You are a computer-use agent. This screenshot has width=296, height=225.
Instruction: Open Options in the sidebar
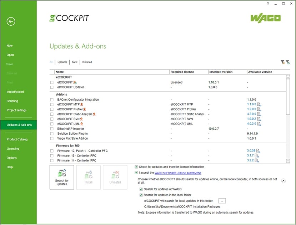[x=12, y=158]
